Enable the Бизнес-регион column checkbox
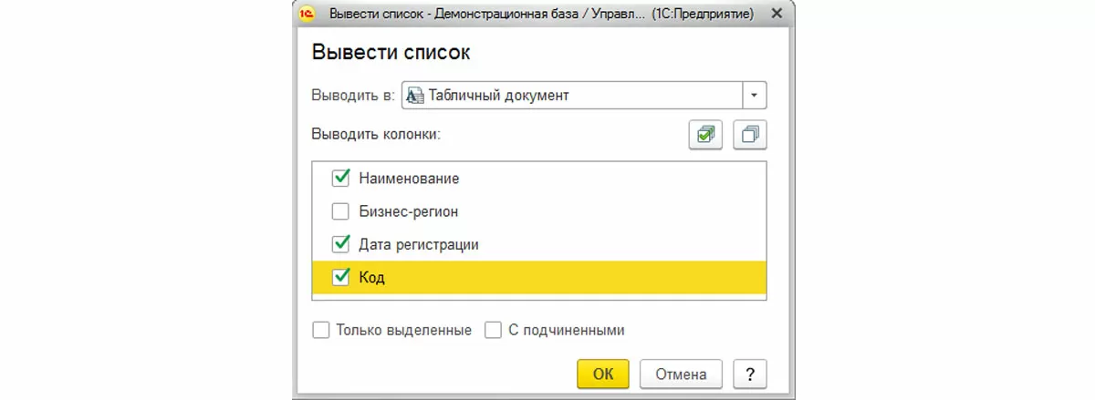Screen dimensions: 1095x400 coord(341,212)
